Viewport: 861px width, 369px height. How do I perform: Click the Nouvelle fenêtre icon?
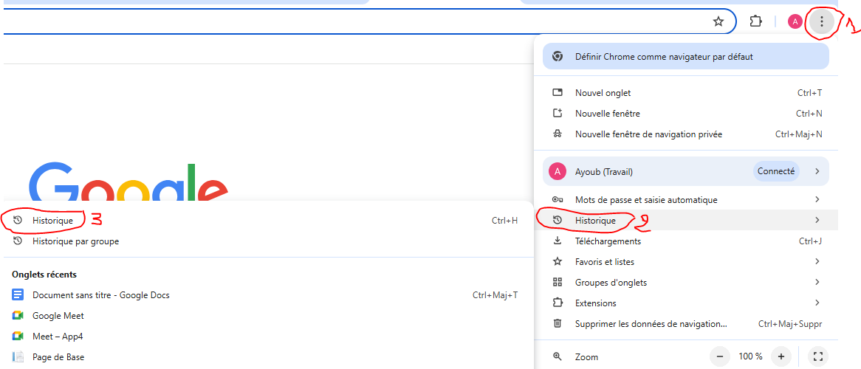[x=558, y=114]
